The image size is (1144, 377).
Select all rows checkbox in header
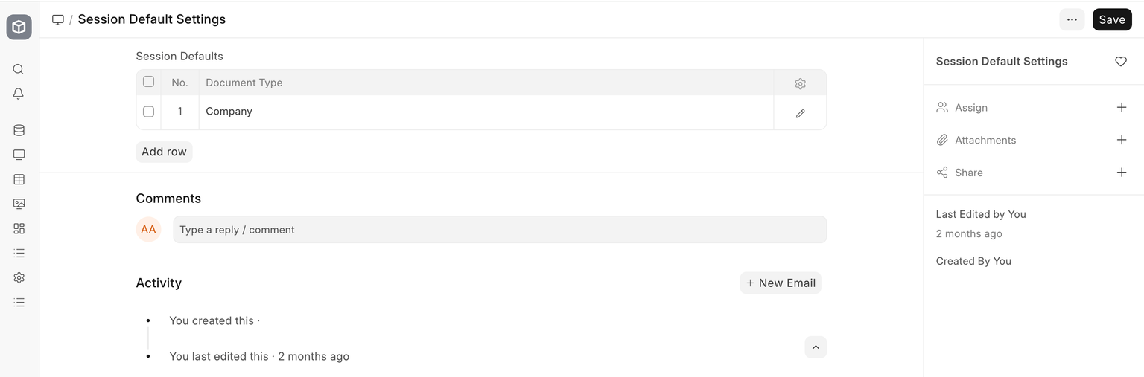coord(148,82)
